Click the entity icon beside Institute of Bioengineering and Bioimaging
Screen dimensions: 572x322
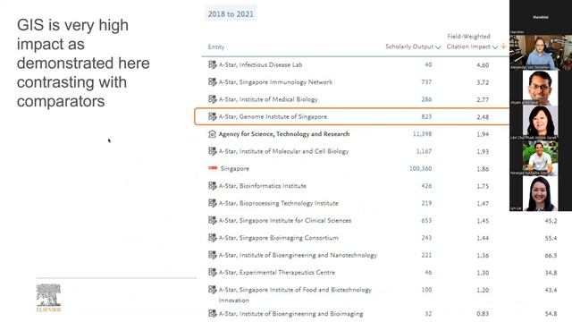[x=213, y=314]
